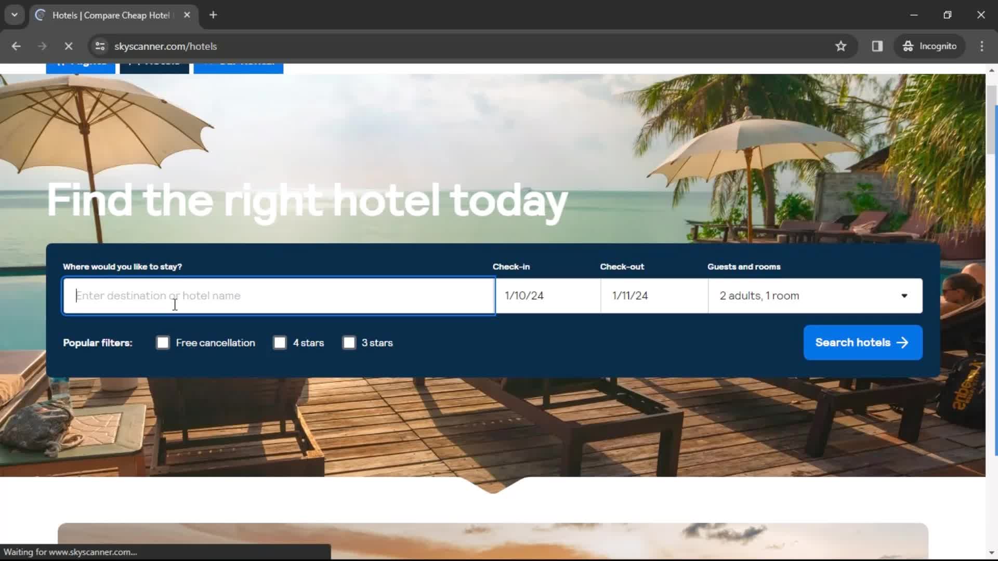The width and height of the screenshot is (998, 561).
Task: Minimize the browser window
Action: coord(914,15)
